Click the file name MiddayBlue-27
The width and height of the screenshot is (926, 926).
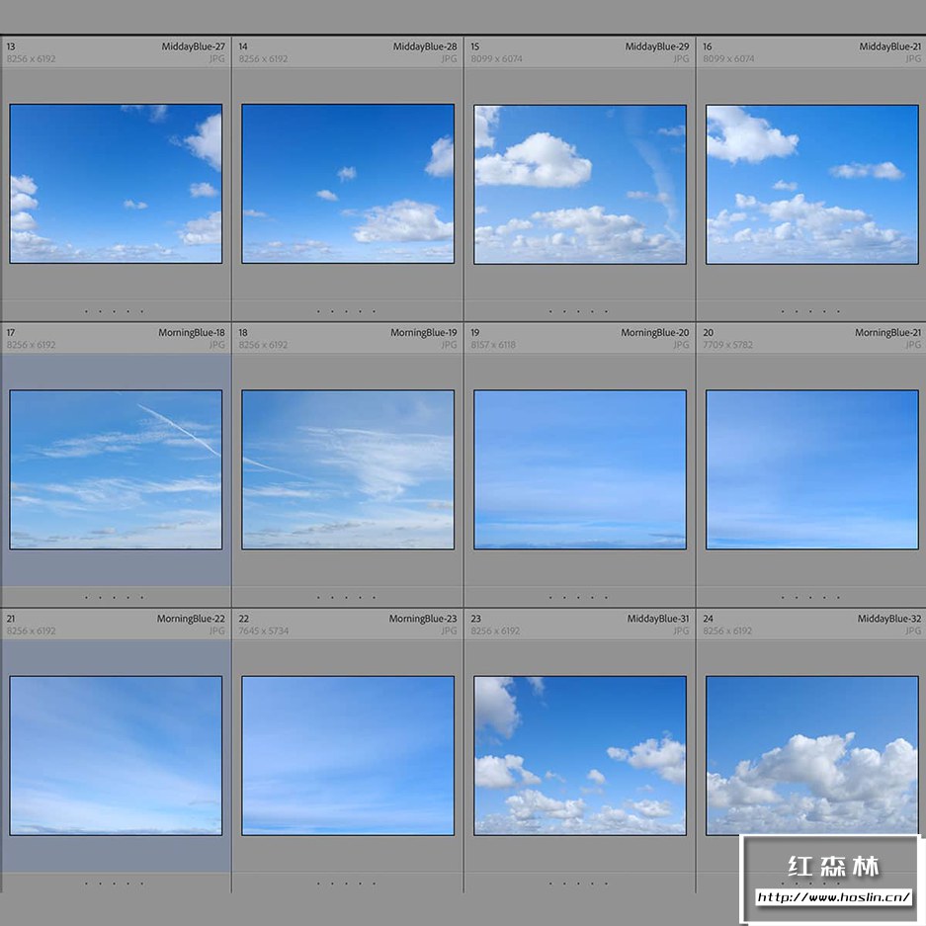(x=193, y=46)
